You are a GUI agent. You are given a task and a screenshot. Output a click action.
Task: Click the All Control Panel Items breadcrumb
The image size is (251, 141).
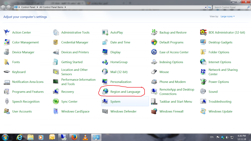click(x=51, y=7)
